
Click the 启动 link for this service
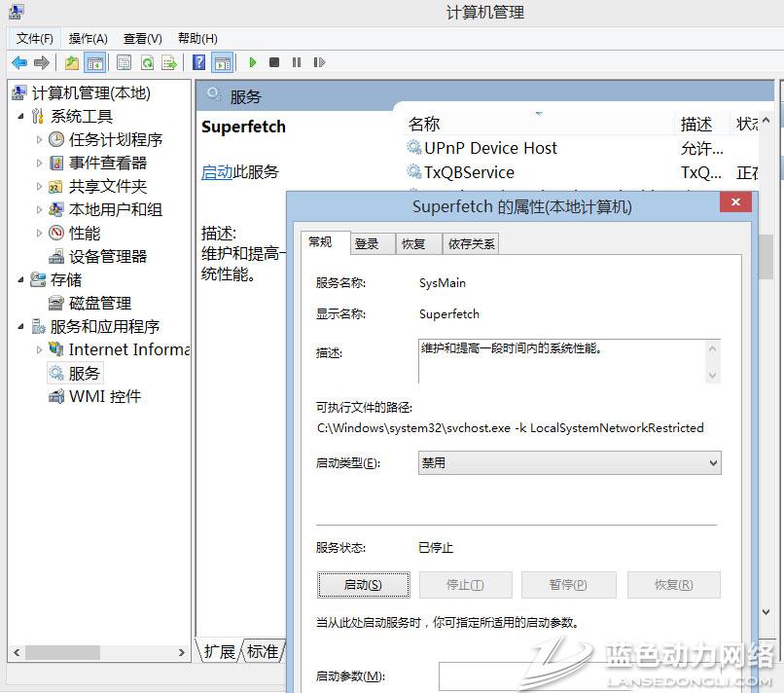coord(216,171)
